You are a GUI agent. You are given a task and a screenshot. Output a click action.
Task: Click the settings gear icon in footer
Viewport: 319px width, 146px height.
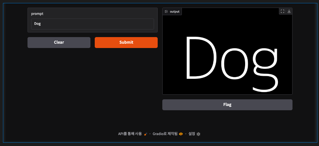198,134
